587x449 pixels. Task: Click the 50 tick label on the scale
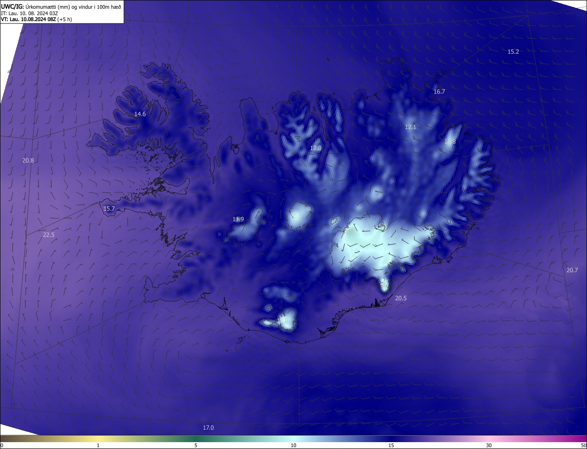point(583,445)
